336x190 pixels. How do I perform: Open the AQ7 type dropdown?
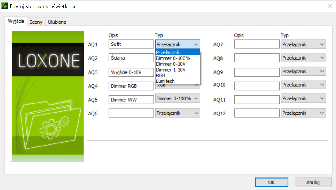click(304, 44)
